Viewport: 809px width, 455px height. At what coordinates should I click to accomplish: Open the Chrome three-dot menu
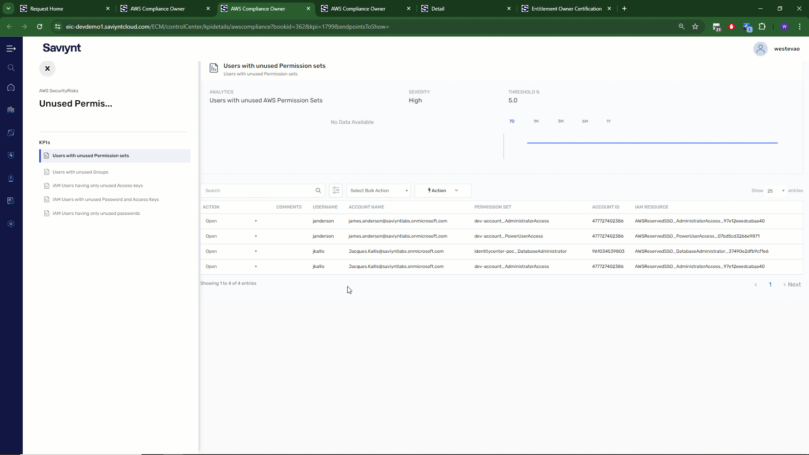(800, 27)
